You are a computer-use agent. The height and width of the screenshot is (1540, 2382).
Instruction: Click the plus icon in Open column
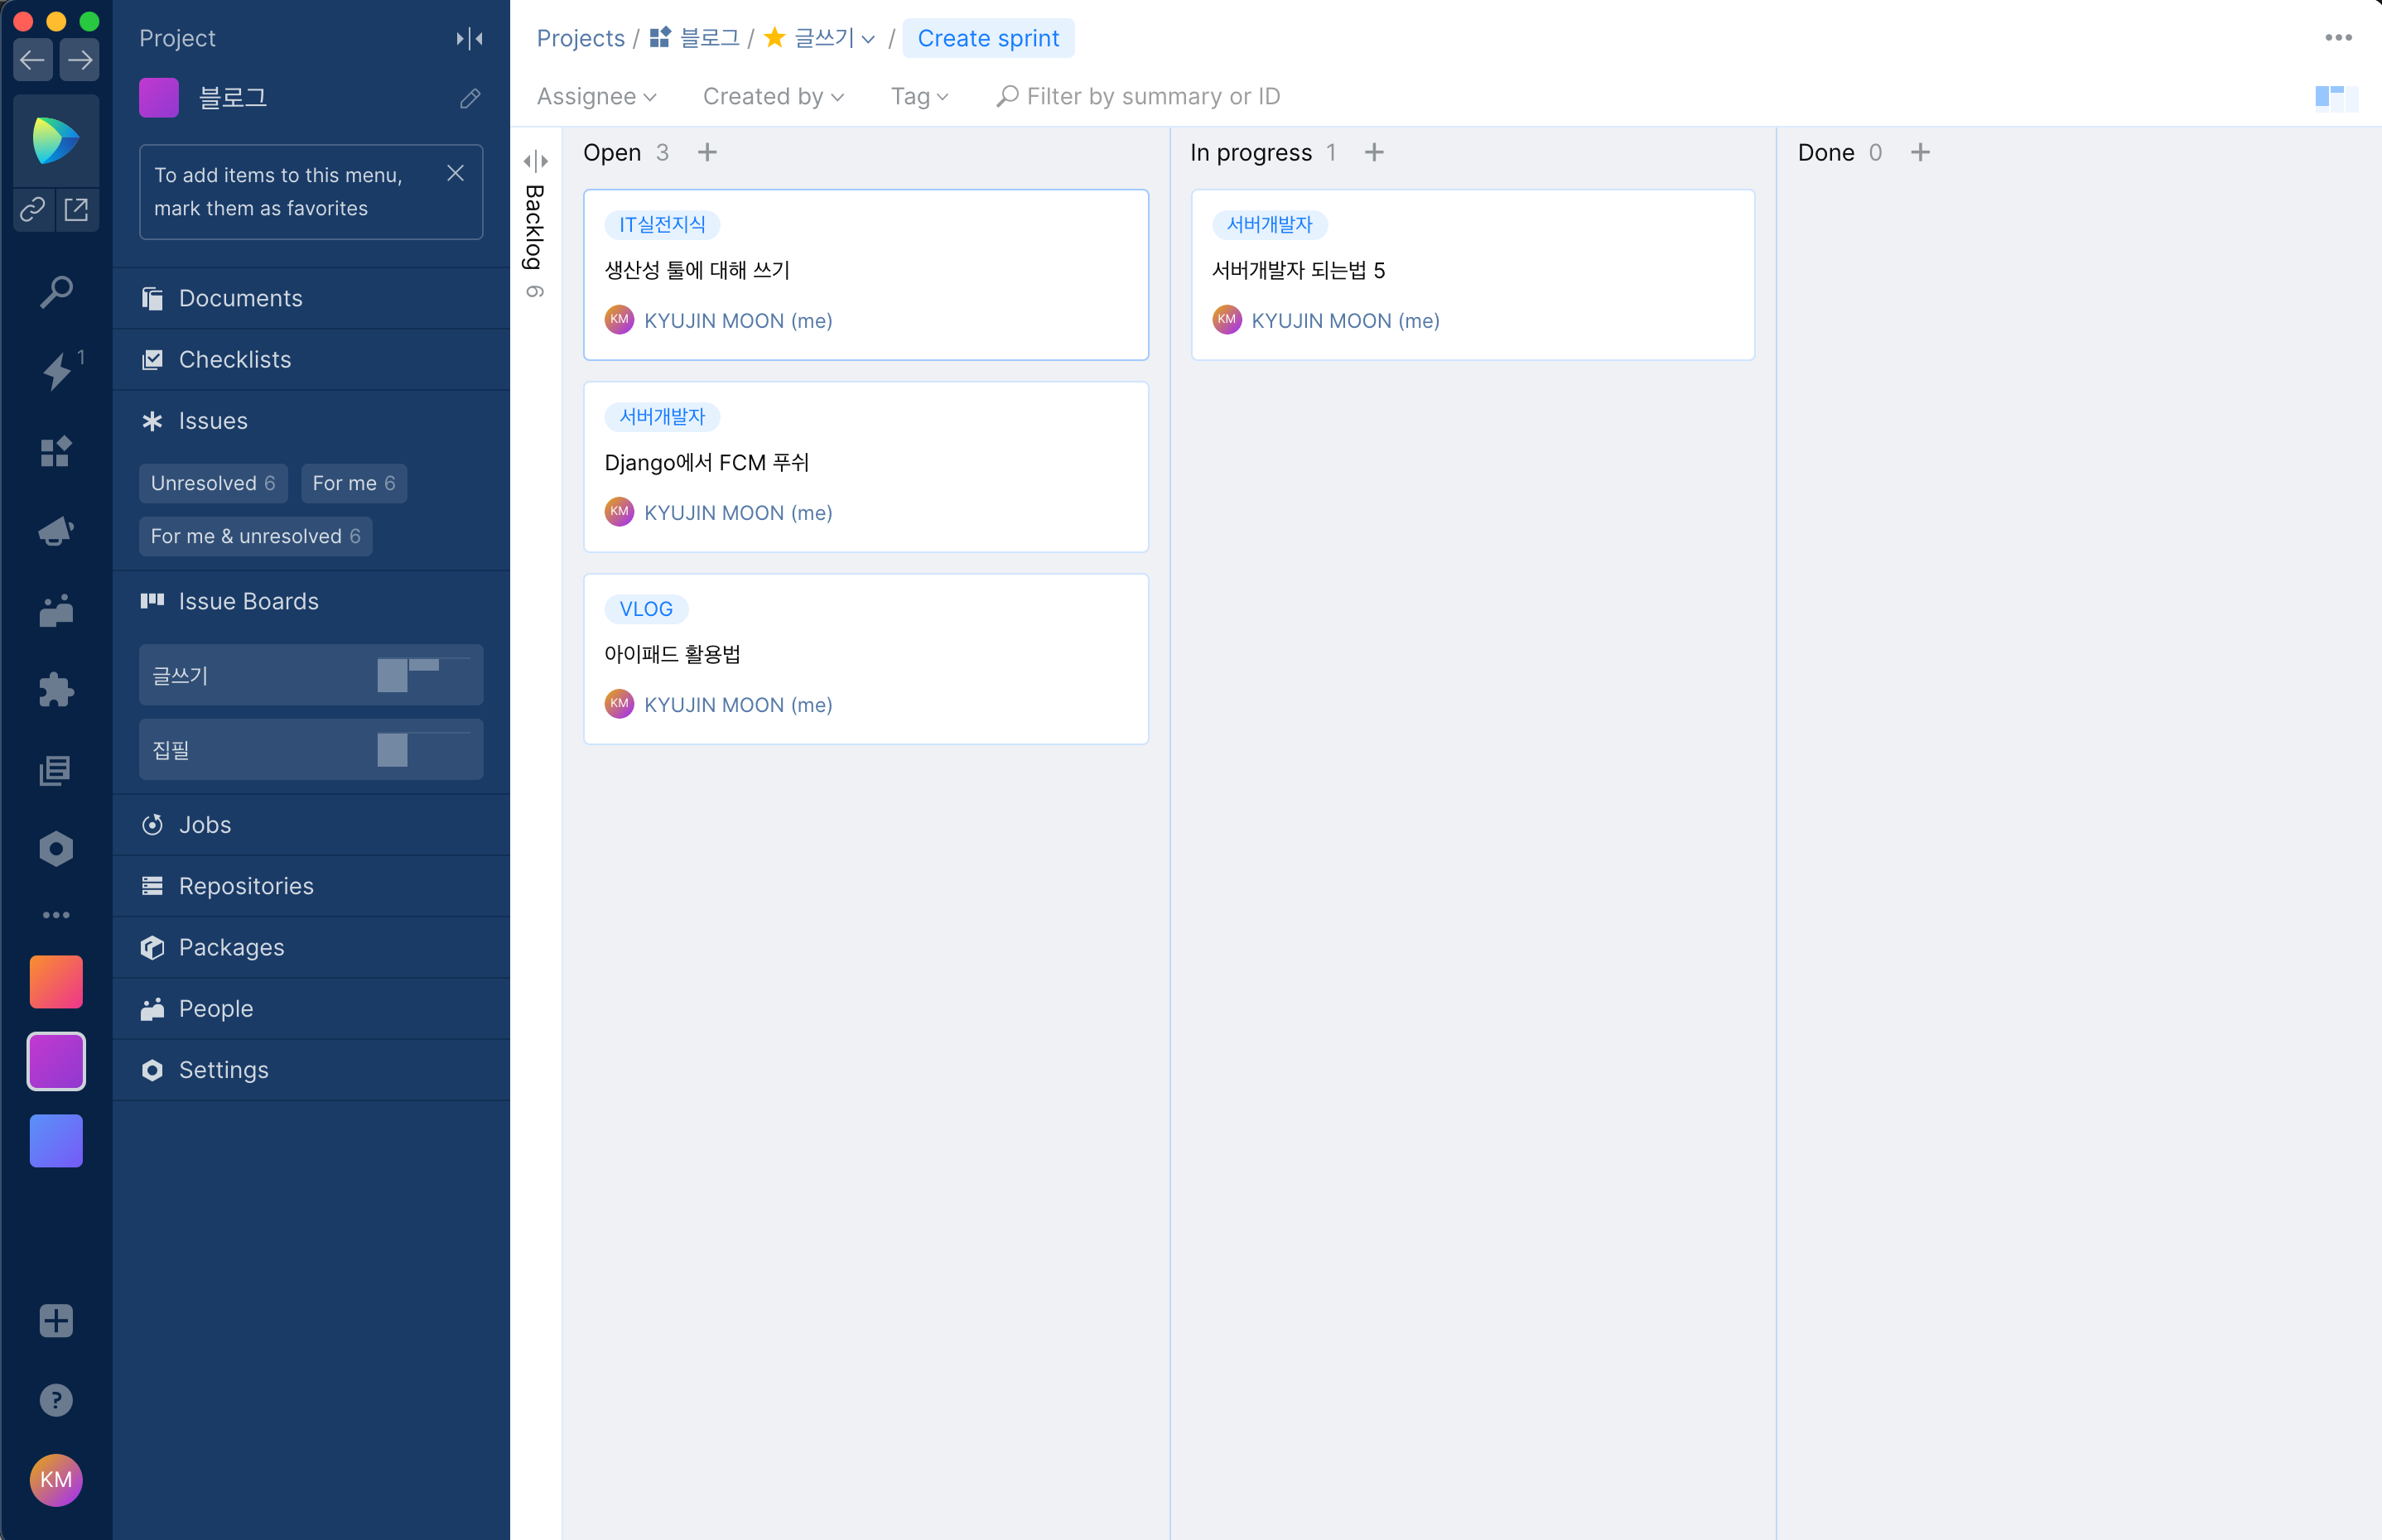click(707, 152)
